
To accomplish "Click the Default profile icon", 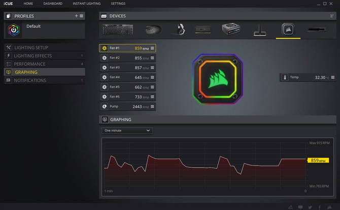I will [14, 30].
